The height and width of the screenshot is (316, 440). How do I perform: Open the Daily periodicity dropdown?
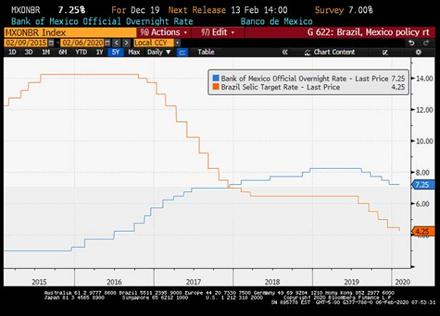pos(159,52)
